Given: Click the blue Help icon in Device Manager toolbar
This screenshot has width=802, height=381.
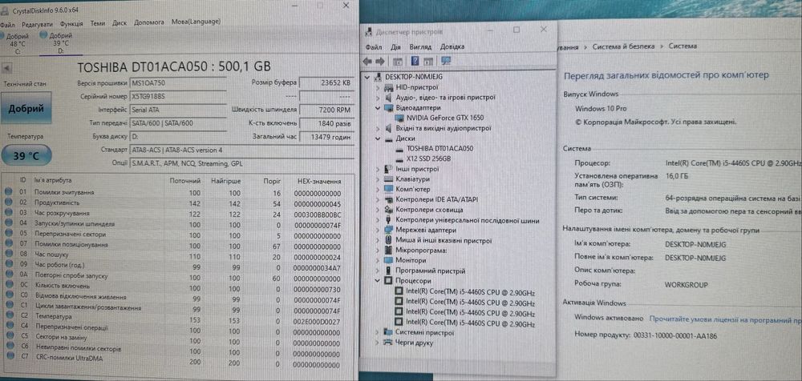Looking at the screenshot, I should coord(415,62).
